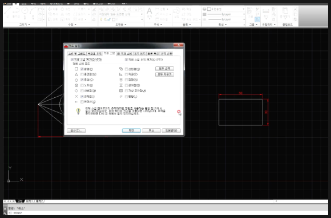Image resolution: width=331 pixels, height=218 pixels.
Task: Switch to 'Snap and Grid' dialog tab
Action: (76, 54)
